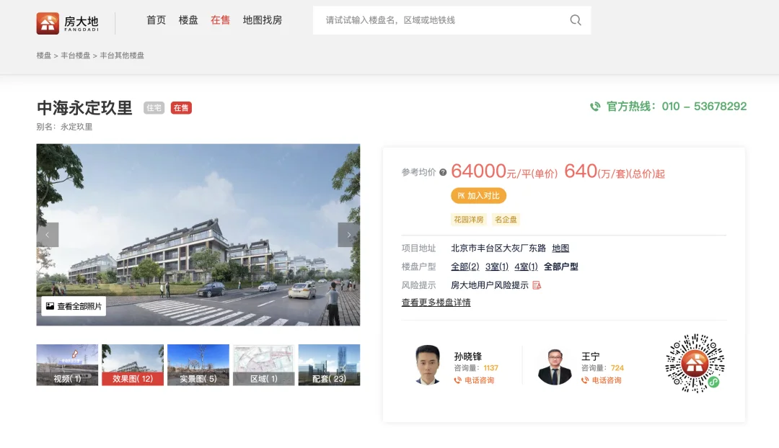The width and height of the screenshot is (779, 448).
Task: Click phone icon next to 官方热线
Action: pyautogui.click(x=594, y=106)
